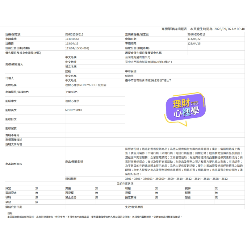Click 商標02526616 beside the 註冊/審定號 label

click(74, 34)
